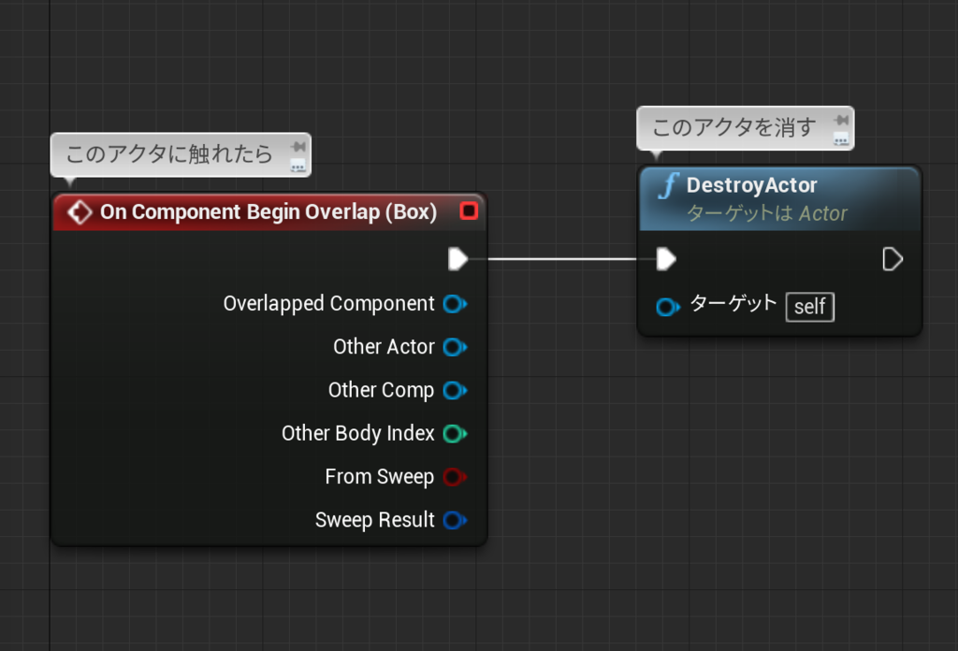The image size is (958, 651).
Task: Click the Other Comp output pin
Action: 455,390
